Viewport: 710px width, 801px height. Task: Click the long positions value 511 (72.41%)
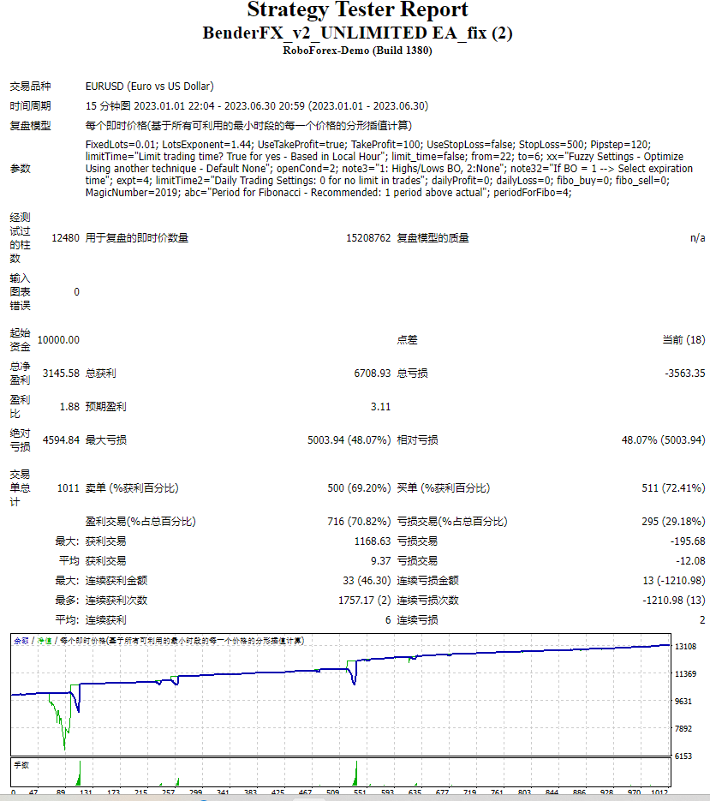pyautogui.click(x=673, y=488)
